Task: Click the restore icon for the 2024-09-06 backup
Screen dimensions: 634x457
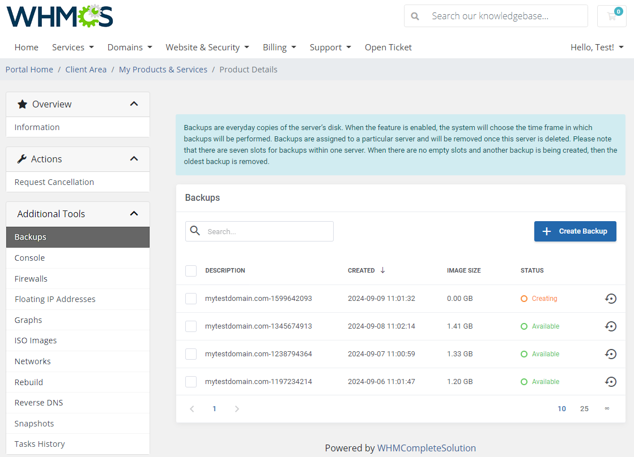Action: point(611,381)
